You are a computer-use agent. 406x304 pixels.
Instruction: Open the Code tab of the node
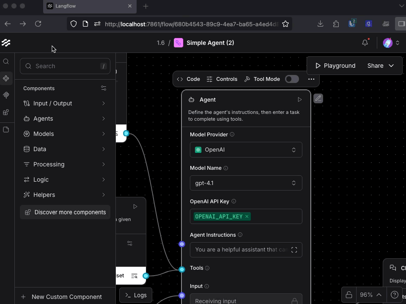(189, 79)
